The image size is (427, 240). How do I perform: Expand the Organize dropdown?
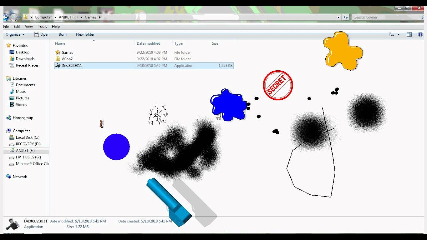[x=15, y=34]
